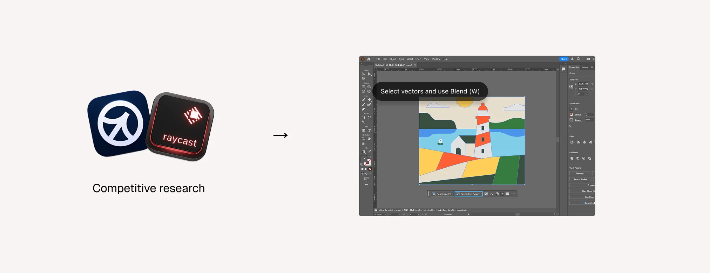Select the Zoom magnifier tool
Viewport: 710px width, 273px height.
364,139
